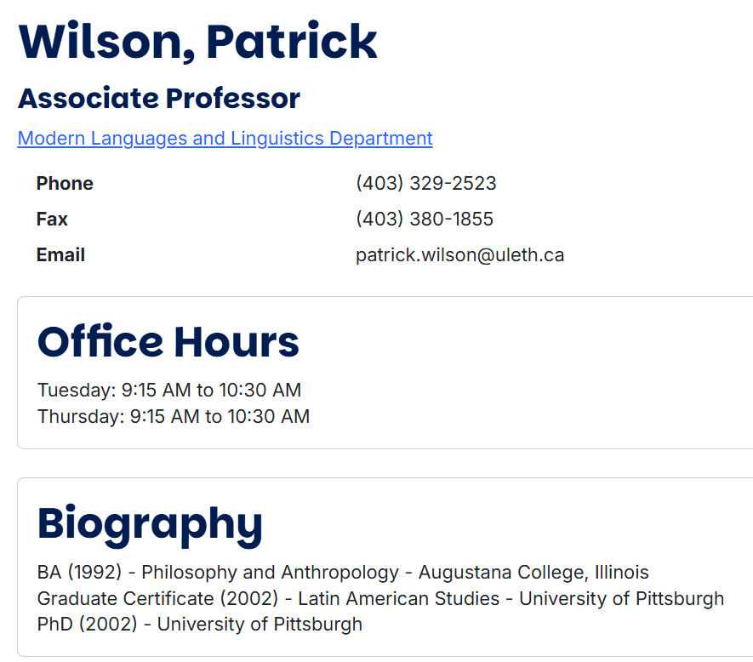Click fax number (403) 380-1855
Image resolution: width=753 pixels, height=662 pixels.
click(424, 220)
